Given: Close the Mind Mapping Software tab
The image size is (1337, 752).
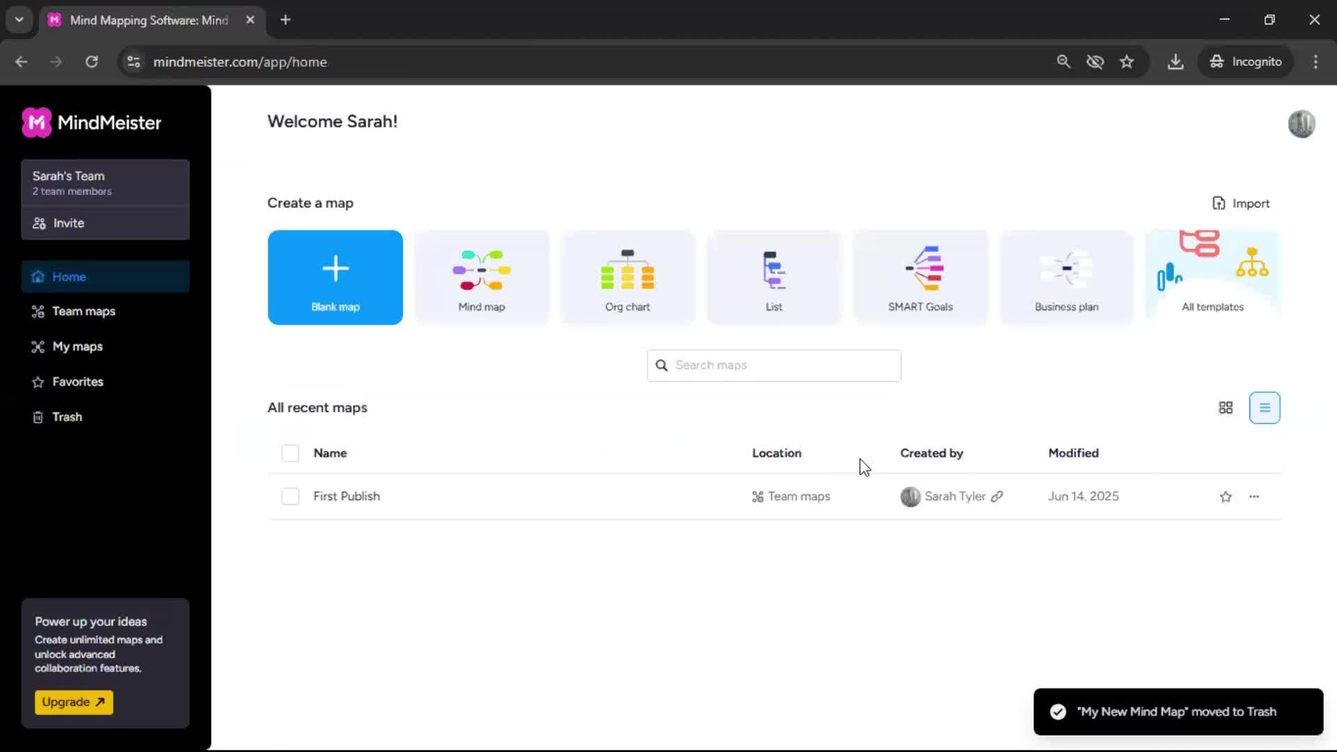Looking at the screenshot, I should click(250, 20).
